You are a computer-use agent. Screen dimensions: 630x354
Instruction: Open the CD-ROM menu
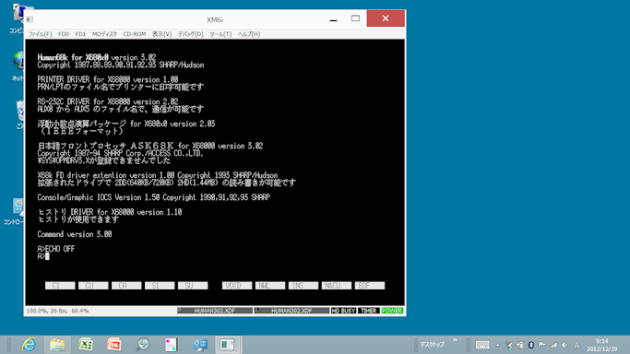(x=134, y=34)
